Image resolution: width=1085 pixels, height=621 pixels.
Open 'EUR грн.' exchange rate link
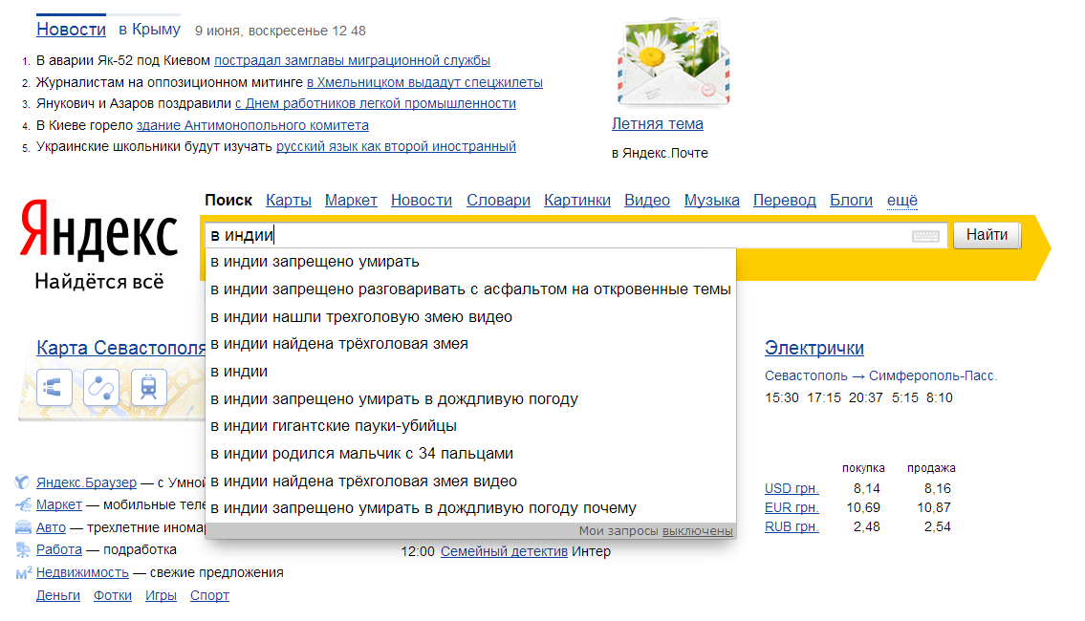pyautogui.click(x=792, y=507)
